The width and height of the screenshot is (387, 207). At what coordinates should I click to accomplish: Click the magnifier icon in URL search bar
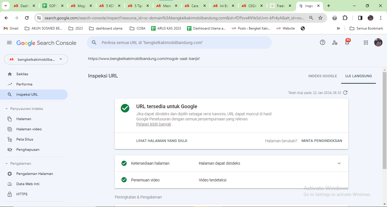[x=94, y=43]
